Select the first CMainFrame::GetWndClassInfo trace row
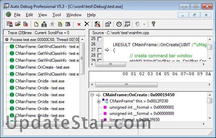Viewport: 216px width, 138px height. [47, 47]
